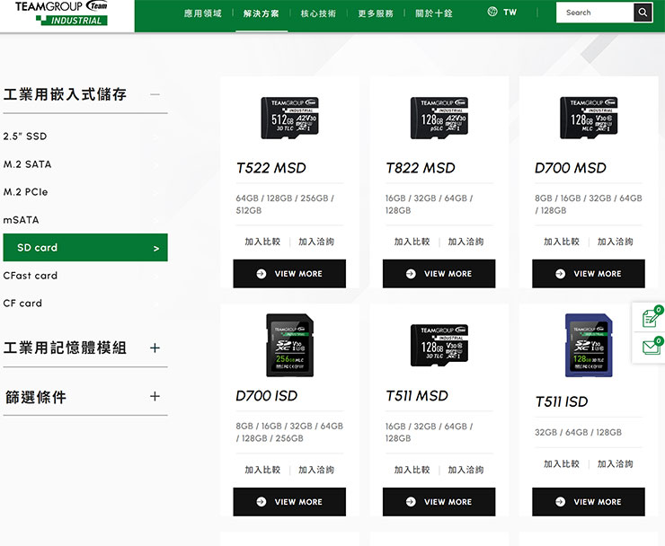Image resolution: width=665 pixels, height=546 pixels.
Task: Click the D700 MSD product title
Action: pyautogui.click(x=571, y=168)
